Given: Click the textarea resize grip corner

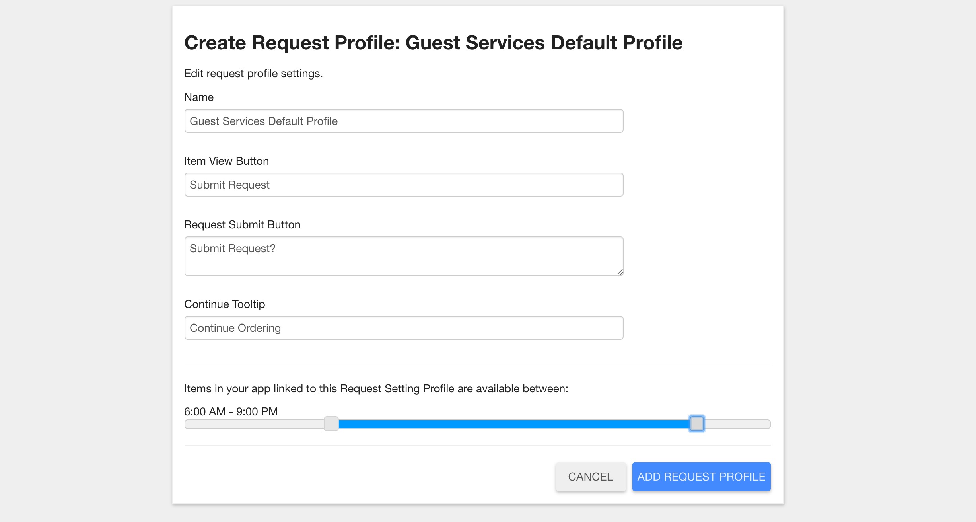Looking at the screenshot, I should (x=620, y=272).
